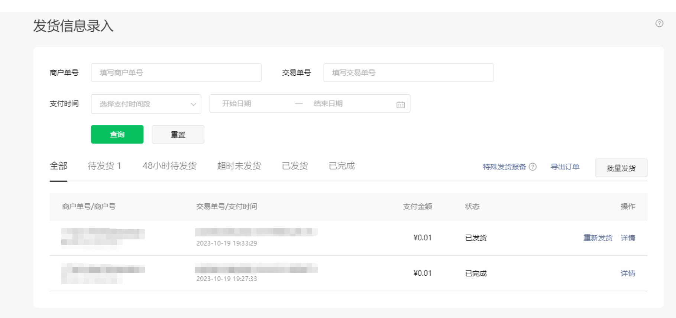This screenshot has height=318, width=676.
Task: Expand the 选择支付时间段 dropdown
Action: click(146, 104)
